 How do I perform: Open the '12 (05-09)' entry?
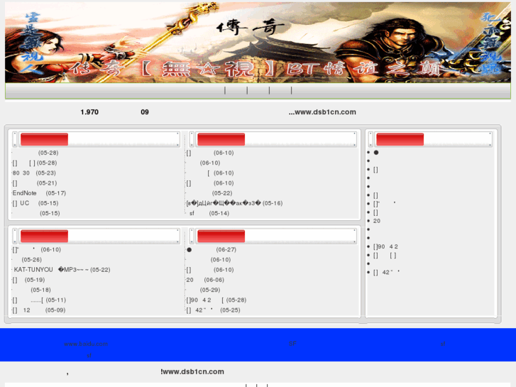(39, 310)
